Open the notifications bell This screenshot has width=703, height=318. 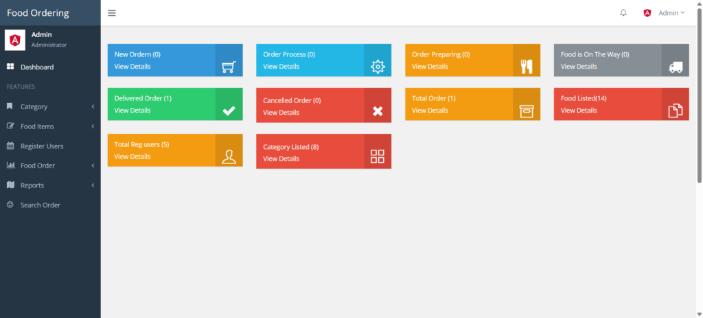point(623,13)
